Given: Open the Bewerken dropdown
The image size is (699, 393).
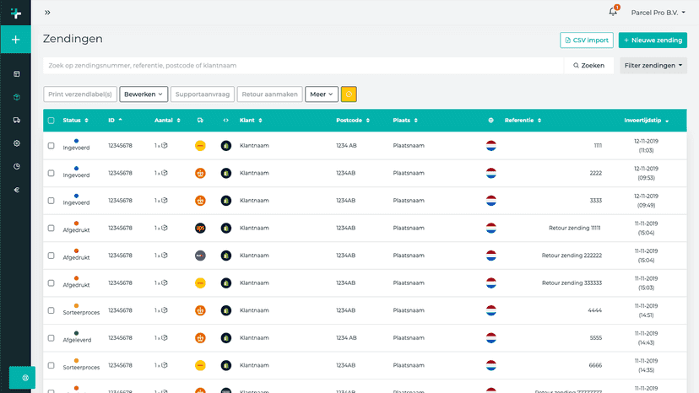Looking at the screenshot, I should point(144,94).
